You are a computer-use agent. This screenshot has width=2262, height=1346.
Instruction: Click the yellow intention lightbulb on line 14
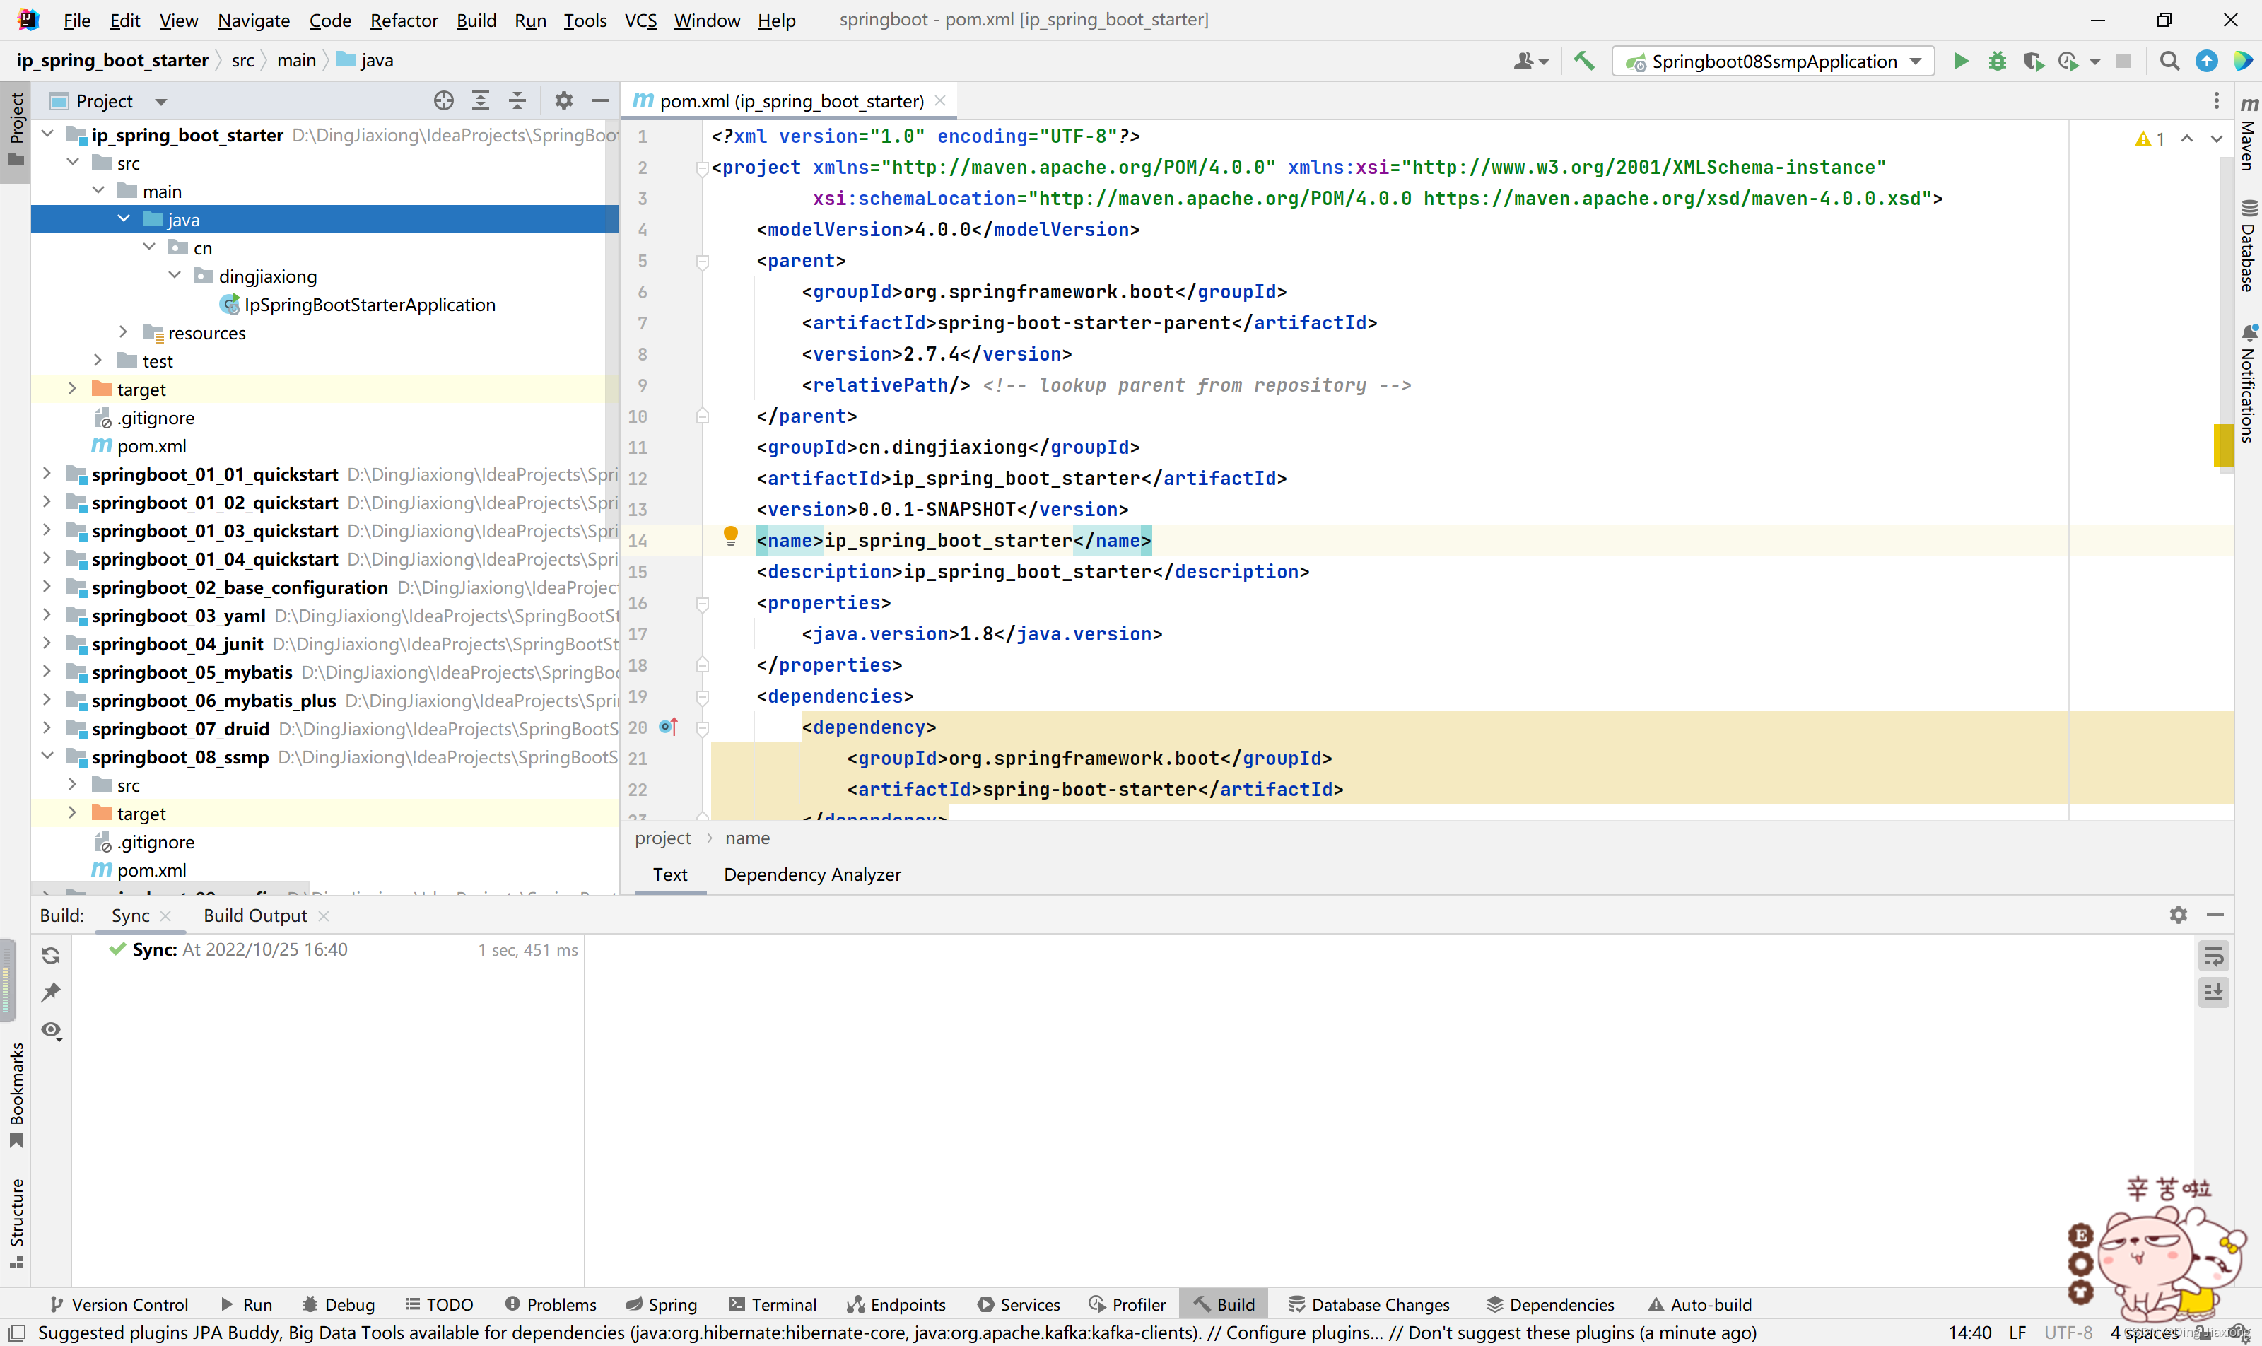pos(731,535)
